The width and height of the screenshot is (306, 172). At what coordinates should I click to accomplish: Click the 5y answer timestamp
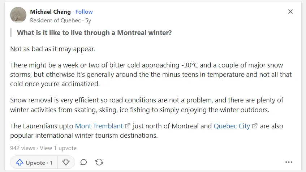(x=88, y=21)
